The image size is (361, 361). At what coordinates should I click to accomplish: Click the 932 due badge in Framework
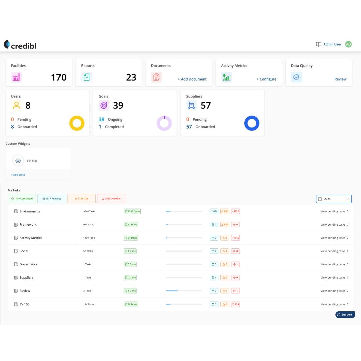pos(225,225)
